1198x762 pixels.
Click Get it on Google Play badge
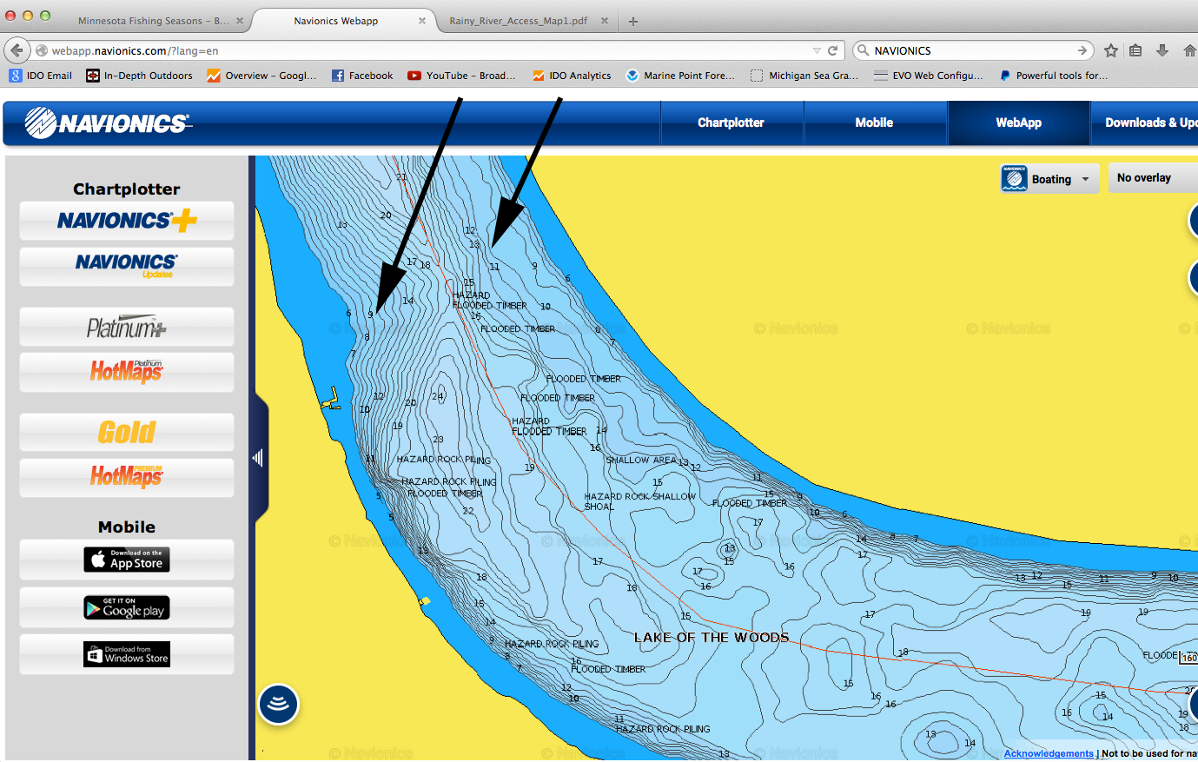(127, 607)
